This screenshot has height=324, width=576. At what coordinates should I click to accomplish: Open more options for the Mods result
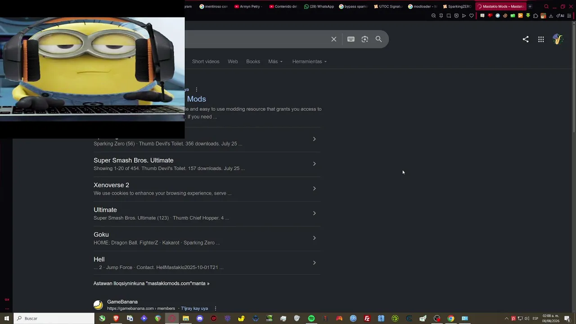pyautogui.click(x=197, y=90)
